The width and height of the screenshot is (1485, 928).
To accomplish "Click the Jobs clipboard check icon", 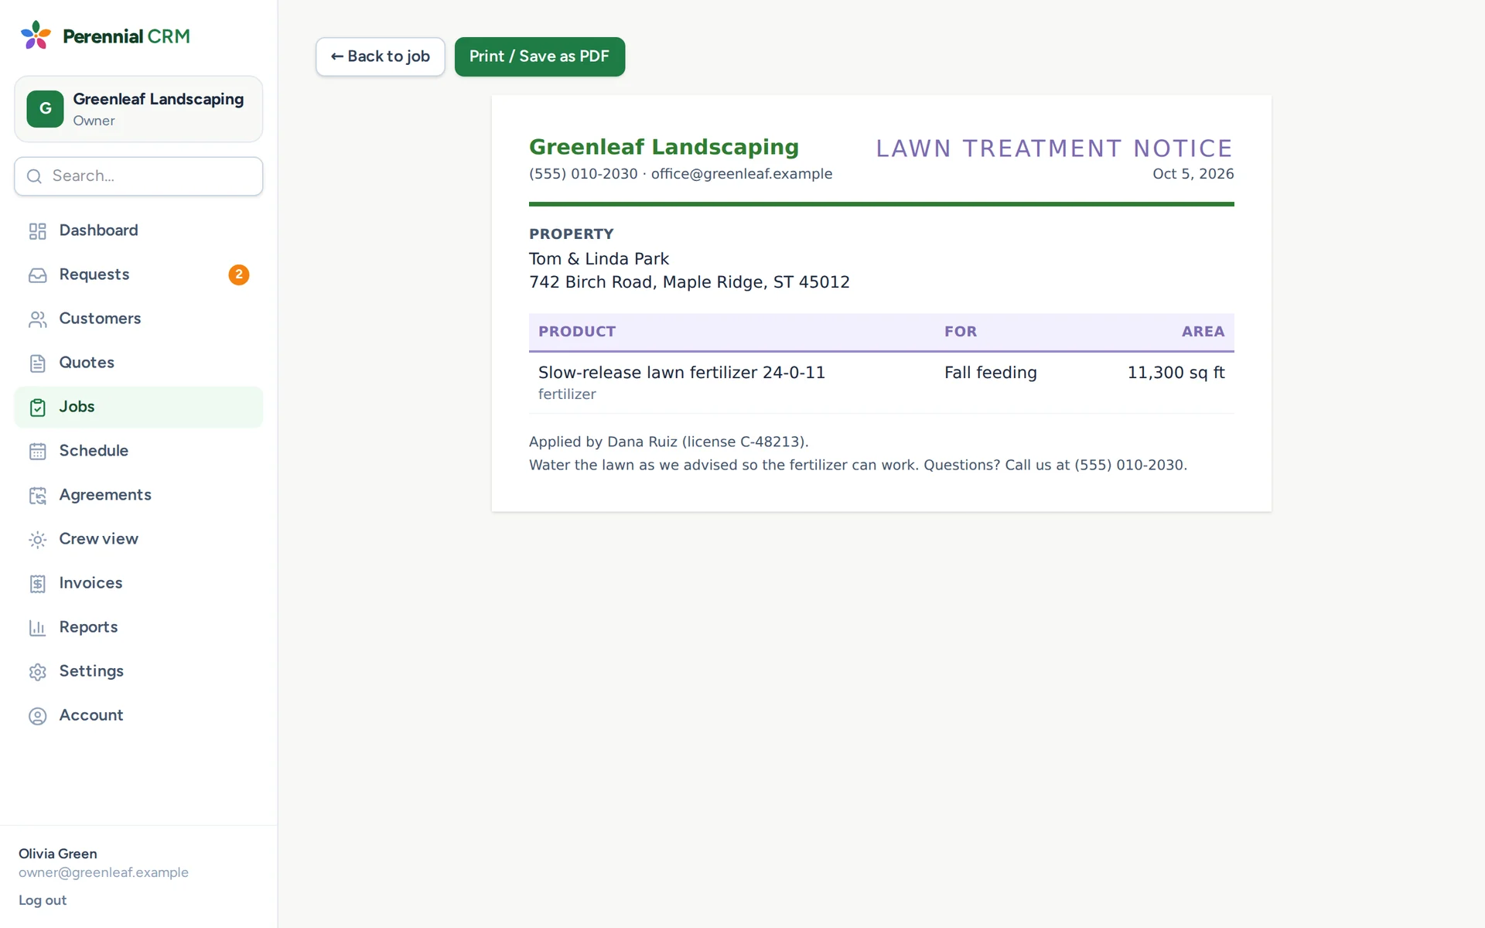I will pos(37,408).
